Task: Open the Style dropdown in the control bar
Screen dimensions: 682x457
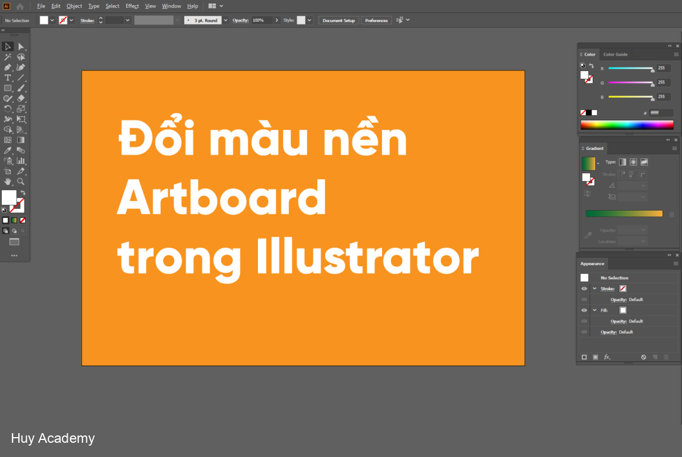Action: pyautogui.click(x=310, y=20)
